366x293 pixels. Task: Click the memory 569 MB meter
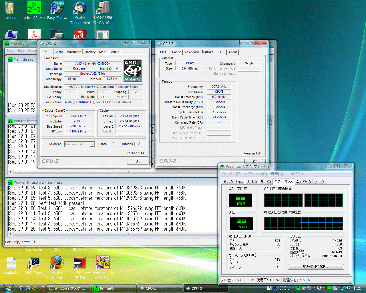[x=241, y=223]
